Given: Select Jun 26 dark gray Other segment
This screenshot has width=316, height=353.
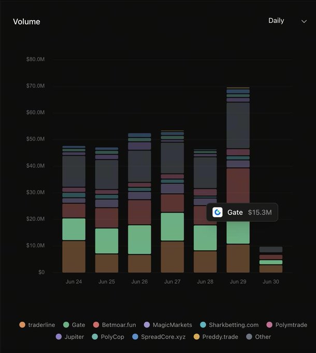Looking at the screenshot, I should point(139,166).
